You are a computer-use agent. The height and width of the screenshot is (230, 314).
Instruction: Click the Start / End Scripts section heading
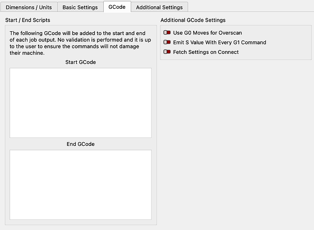[x=28, y=20]
